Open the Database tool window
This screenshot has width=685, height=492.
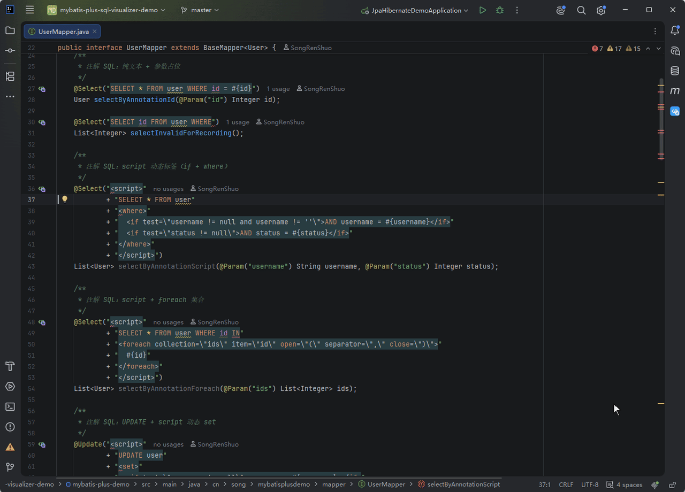tap(675, 71)
